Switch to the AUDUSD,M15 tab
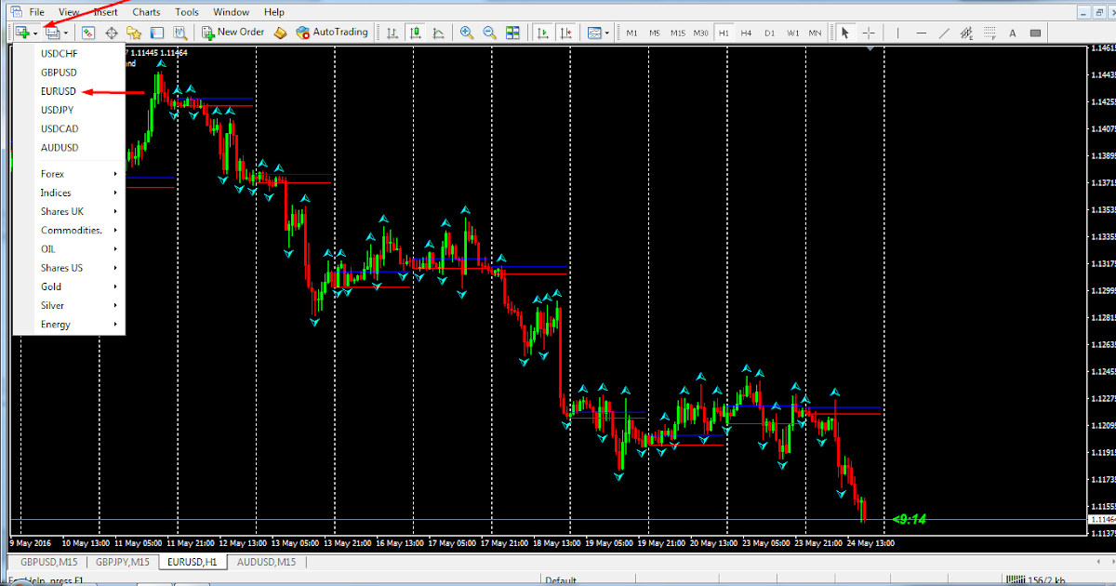Screen dimensions: 1116x586 (266, 562)
